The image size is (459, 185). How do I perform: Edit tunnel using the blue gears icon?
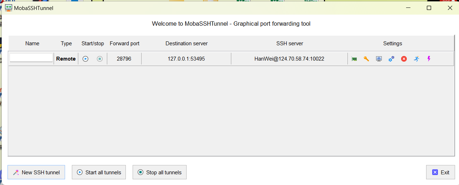(x=391, y=59)
